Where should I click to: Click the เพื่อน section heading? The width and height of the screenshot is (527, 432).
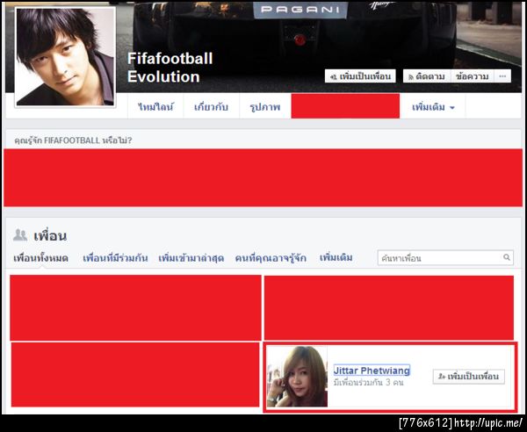pos(50,236)
